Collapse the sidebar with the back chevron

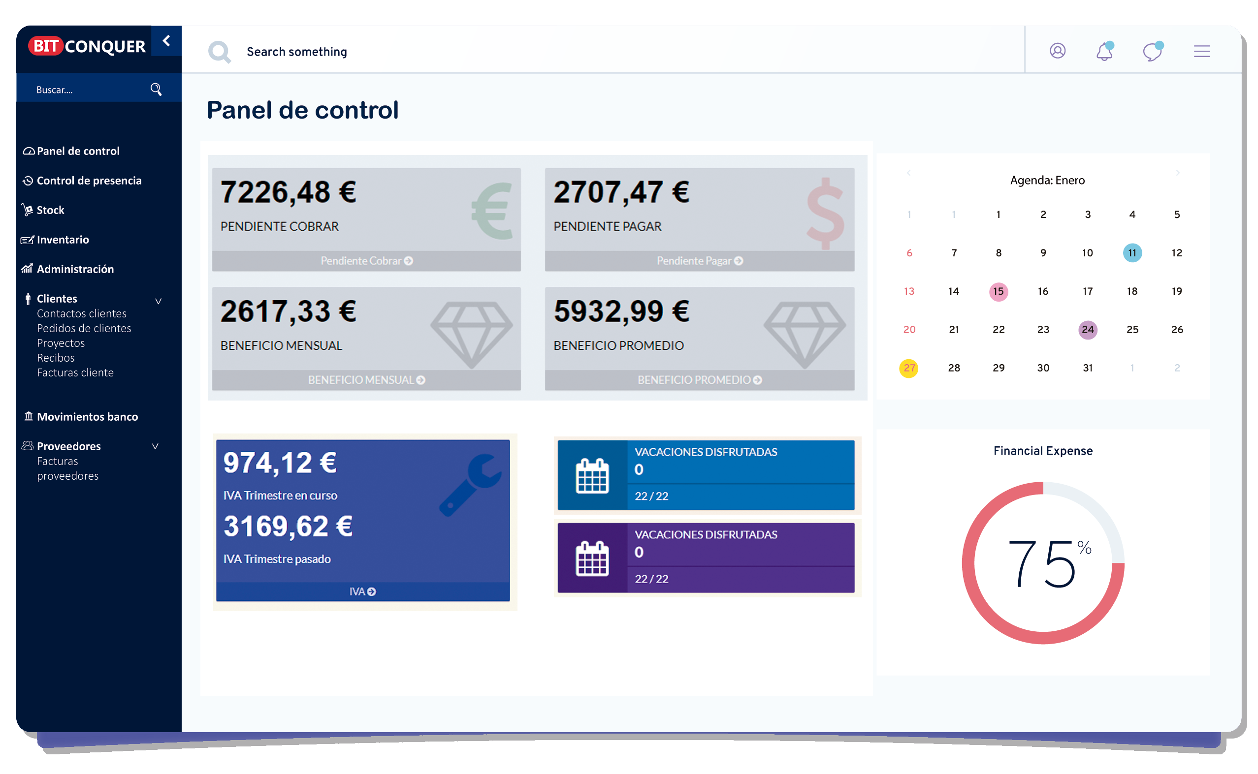tap(166, 40)
